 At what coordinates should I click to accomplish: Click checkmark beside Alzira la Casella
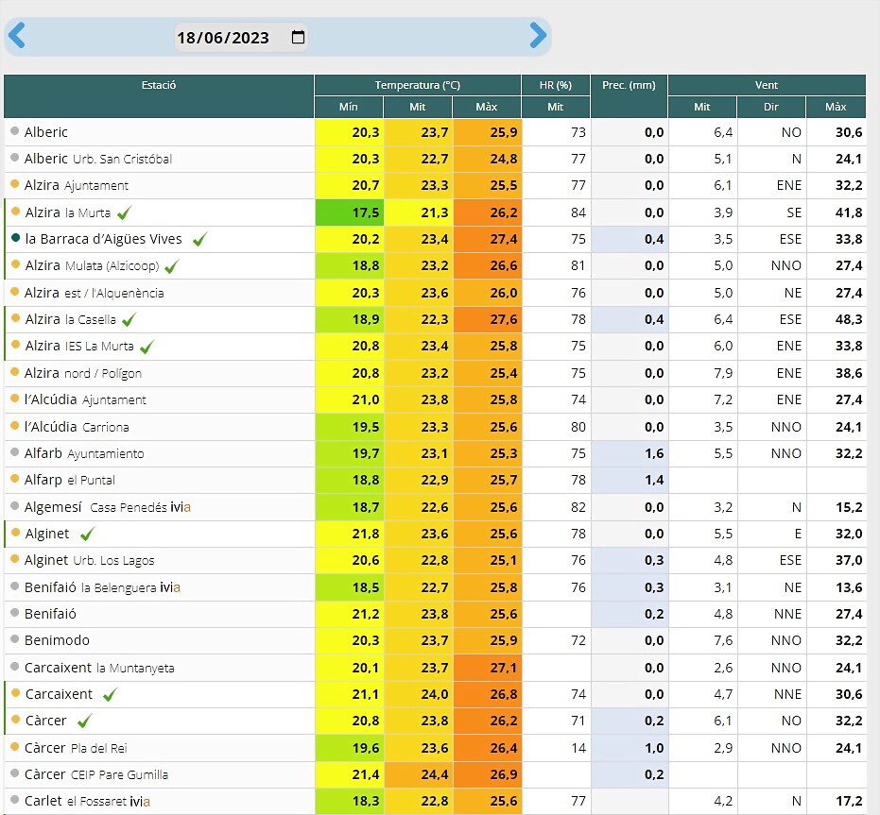click(x=129, y=320)
